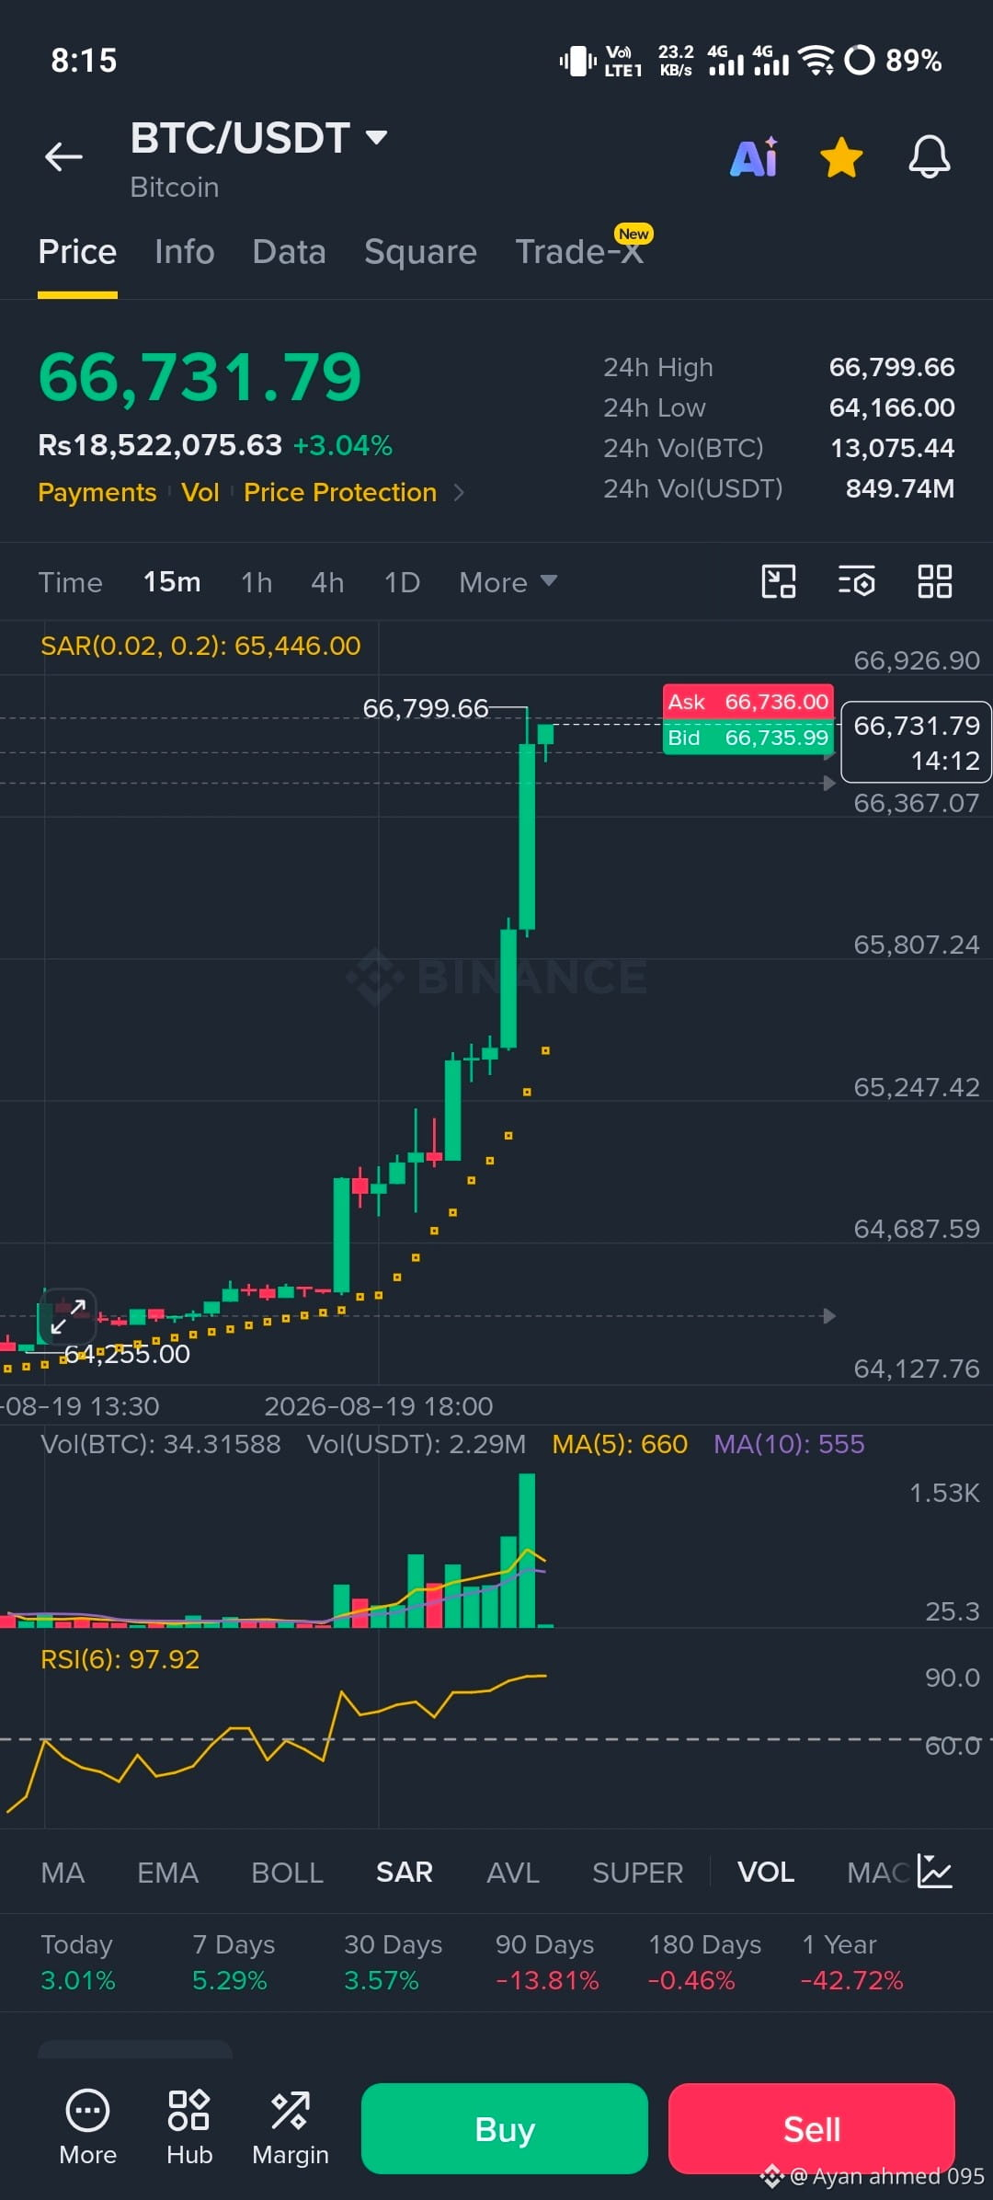Enable the BOLL indicator
This screenshot has width=993, height=2200.
[287, 1873]
